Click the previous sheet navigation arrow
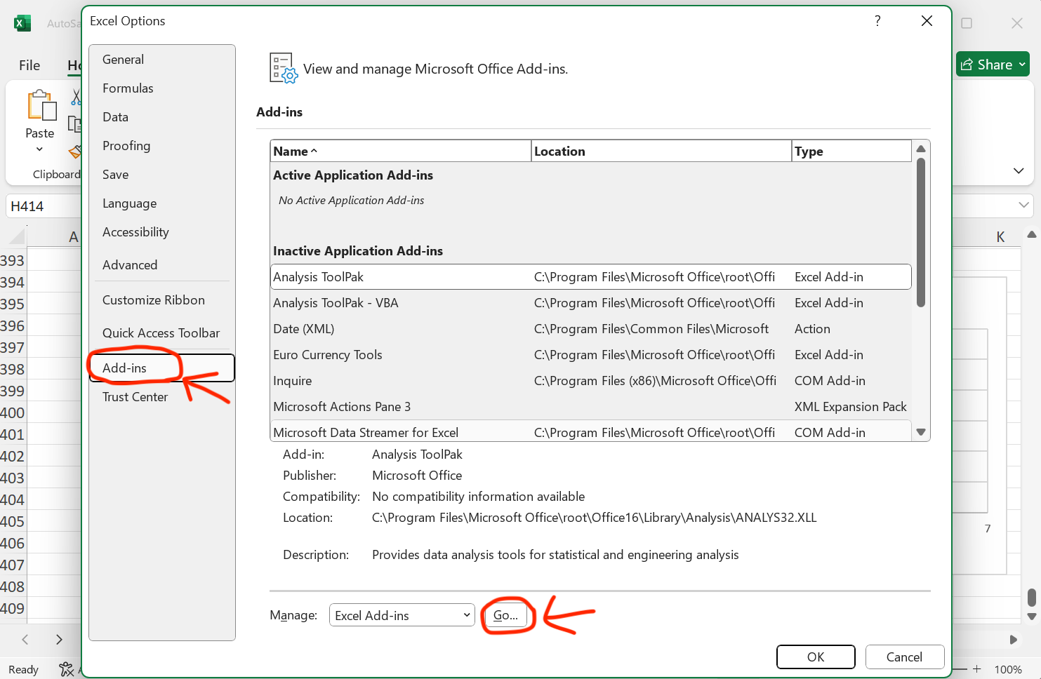Image resolution: width=1041 pixels, height=679 pixels. [x=25, y=639]
